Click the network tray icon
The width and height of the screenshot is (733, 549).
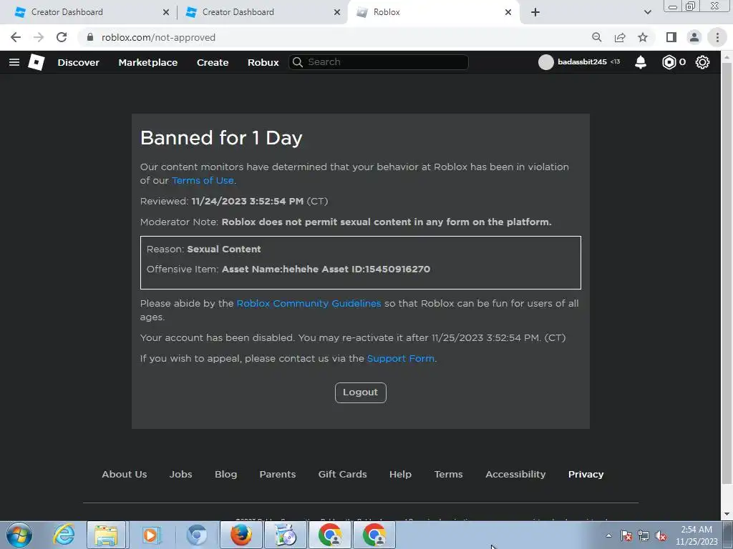[644, 536]
